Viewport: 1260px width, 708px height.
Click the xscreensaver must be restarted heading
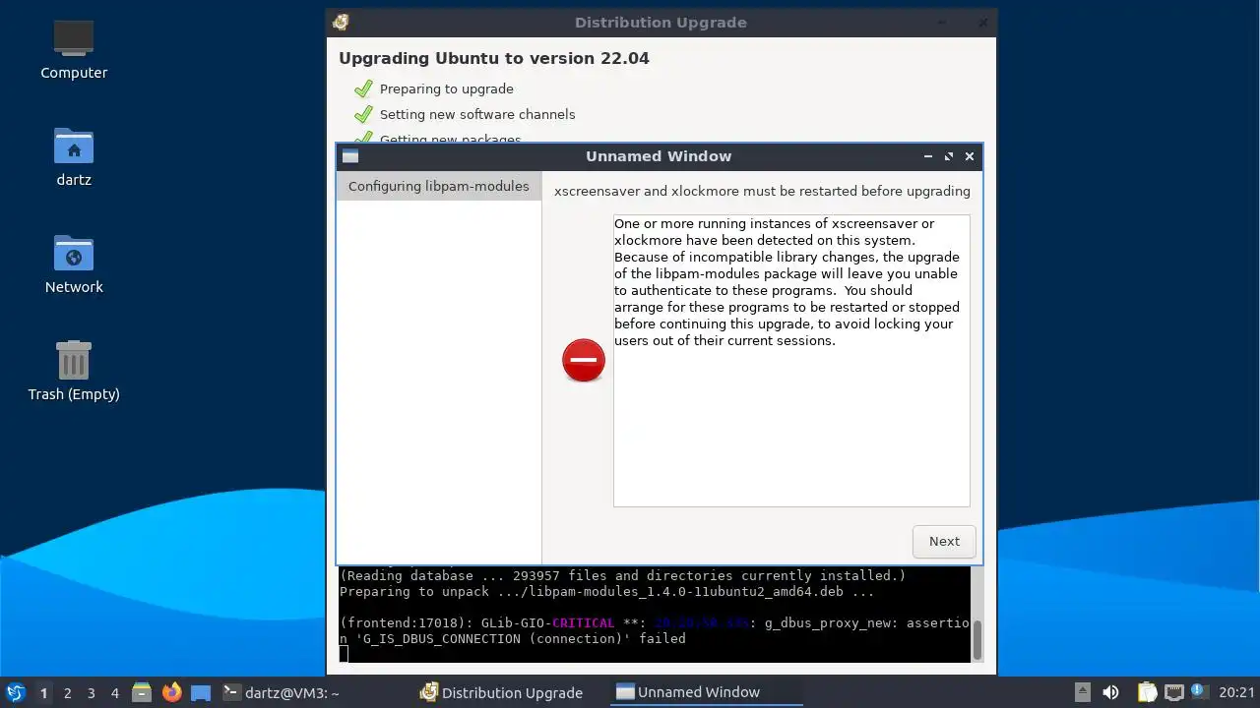pos(762,191)
